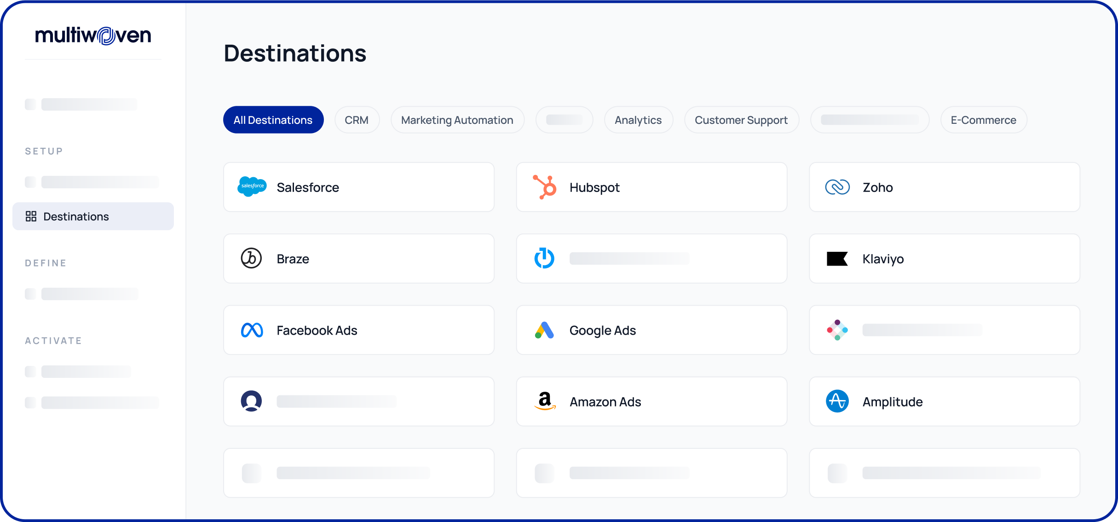
Task: Click the Amplitude blue circle icon
Action: 837,401
